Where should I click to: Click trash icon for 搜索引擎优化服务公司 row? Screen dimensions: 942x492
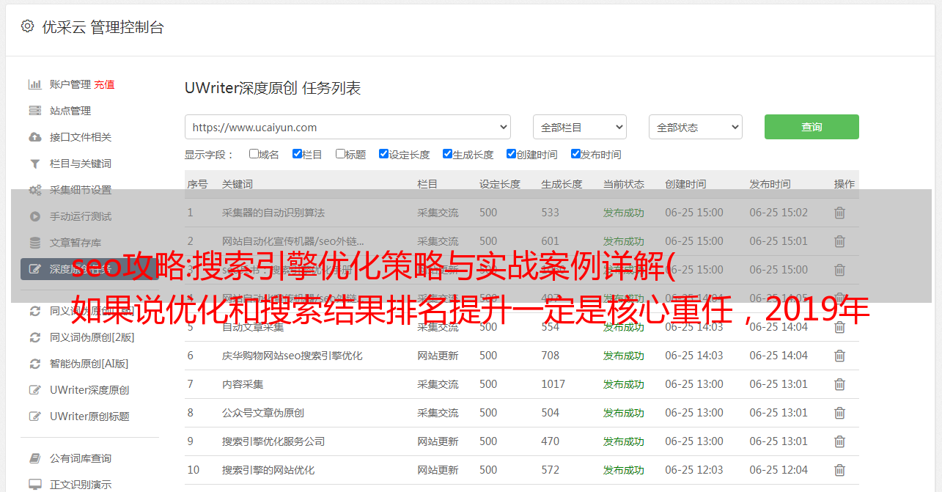coord(839,441)
